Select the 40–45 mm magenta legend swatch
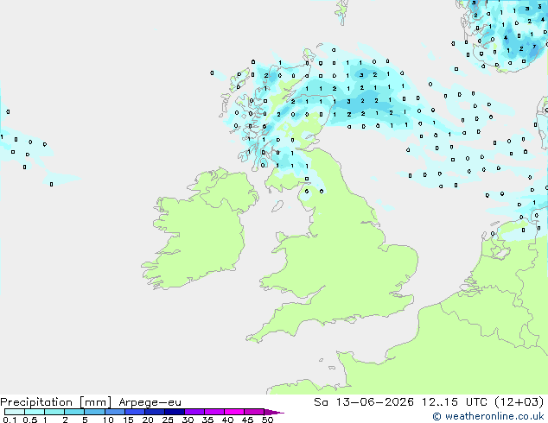The image size is (548, 423). [x=234, y=412]
